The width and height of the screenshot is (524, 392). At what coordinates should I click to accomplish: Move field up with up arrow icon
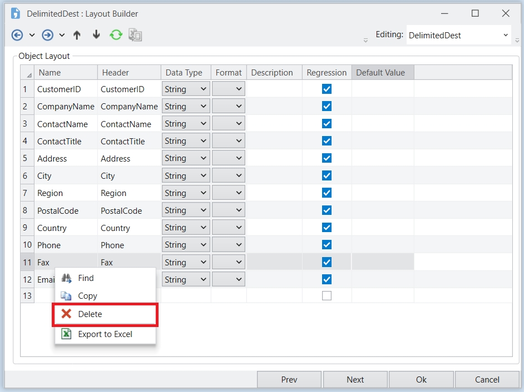pyautogui.click(x=77, y=35)
